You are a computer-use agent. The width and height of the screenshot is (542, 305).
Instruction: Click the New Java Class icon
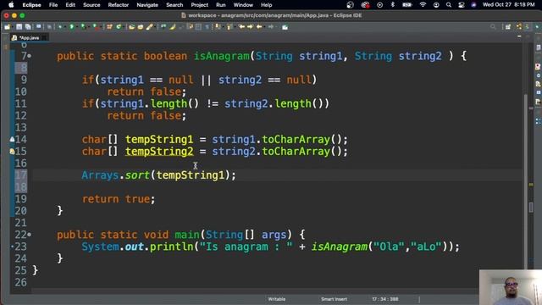pyautogui.click(x=119, y=26)
